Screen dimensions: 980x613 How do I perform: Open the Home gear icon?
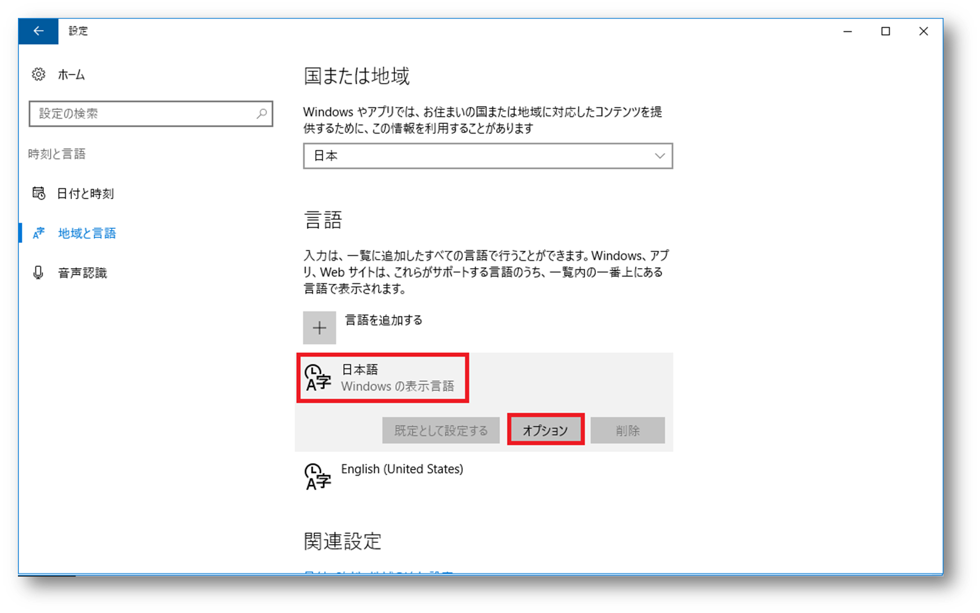coord(39,74)
